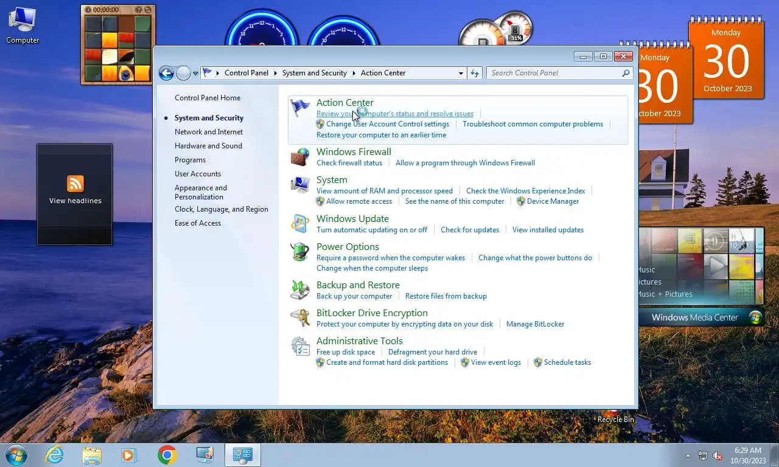Screen dimensions: 779x467
Task: Select the Computer desktop icon
Action: 23,26
